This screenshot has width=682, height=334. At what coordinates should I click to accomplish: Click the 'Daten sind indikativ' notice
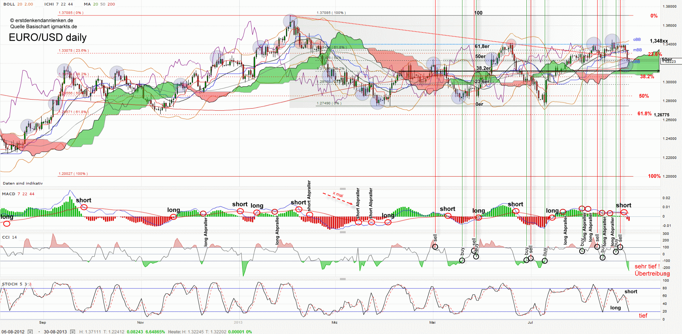pos(23,183)
